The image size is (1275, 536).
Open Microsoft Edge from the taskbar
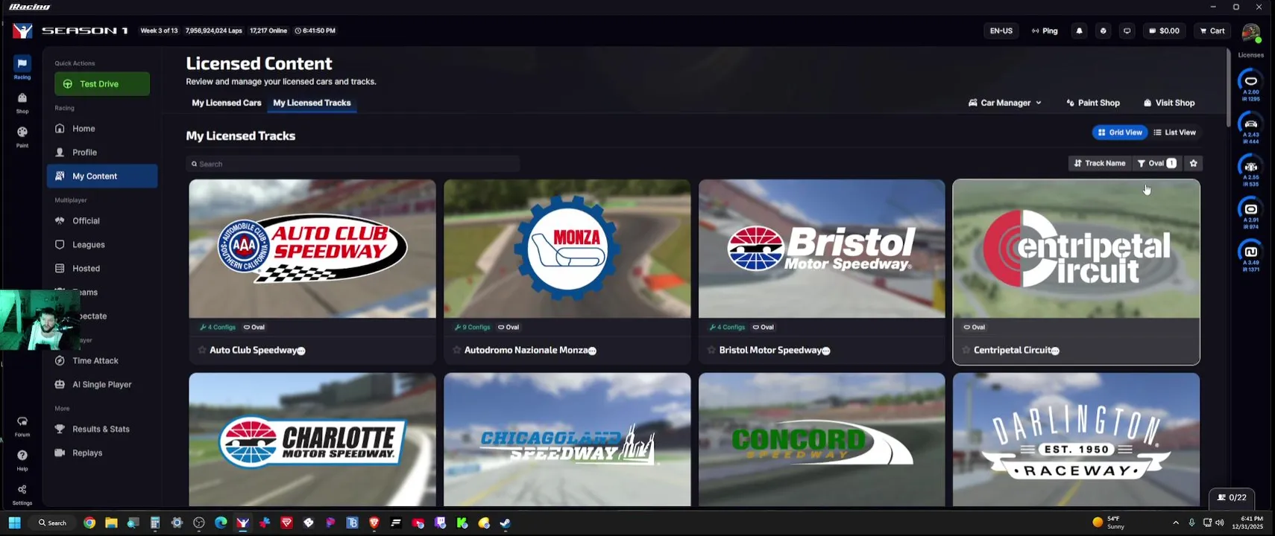pyautogui.click(x=221, y=523)
